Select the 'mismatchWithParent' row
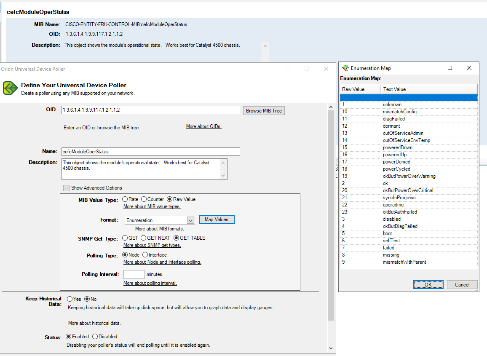Image resolution: width=487 pixels, height=356 pixels. coord(409,262)
